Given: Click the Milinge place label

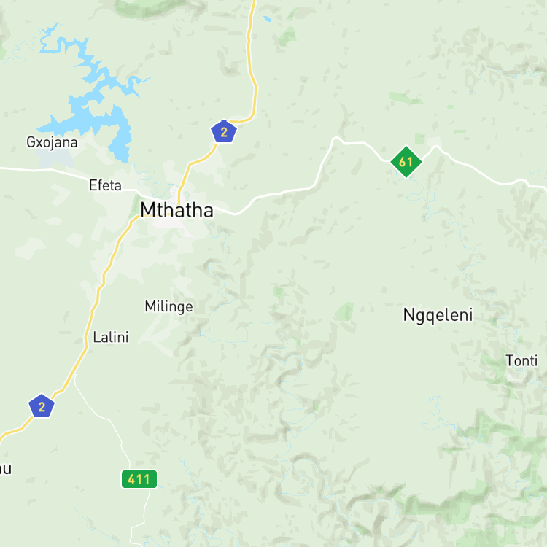Looking at the screenshot, I should 169,306.
